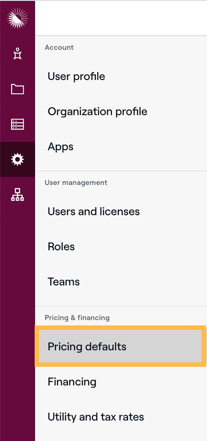Select the database list icon
This screenshot has height=441, width=207.
(17, 124)
